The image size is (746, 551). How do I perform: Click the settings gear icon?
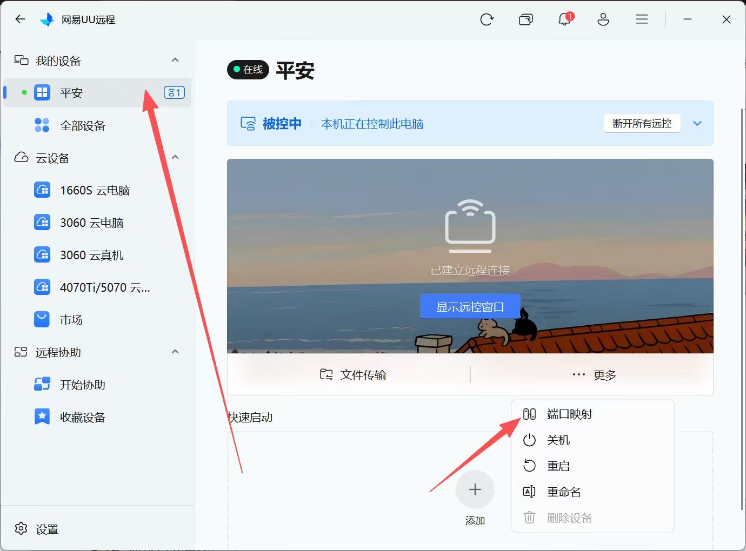21,529
